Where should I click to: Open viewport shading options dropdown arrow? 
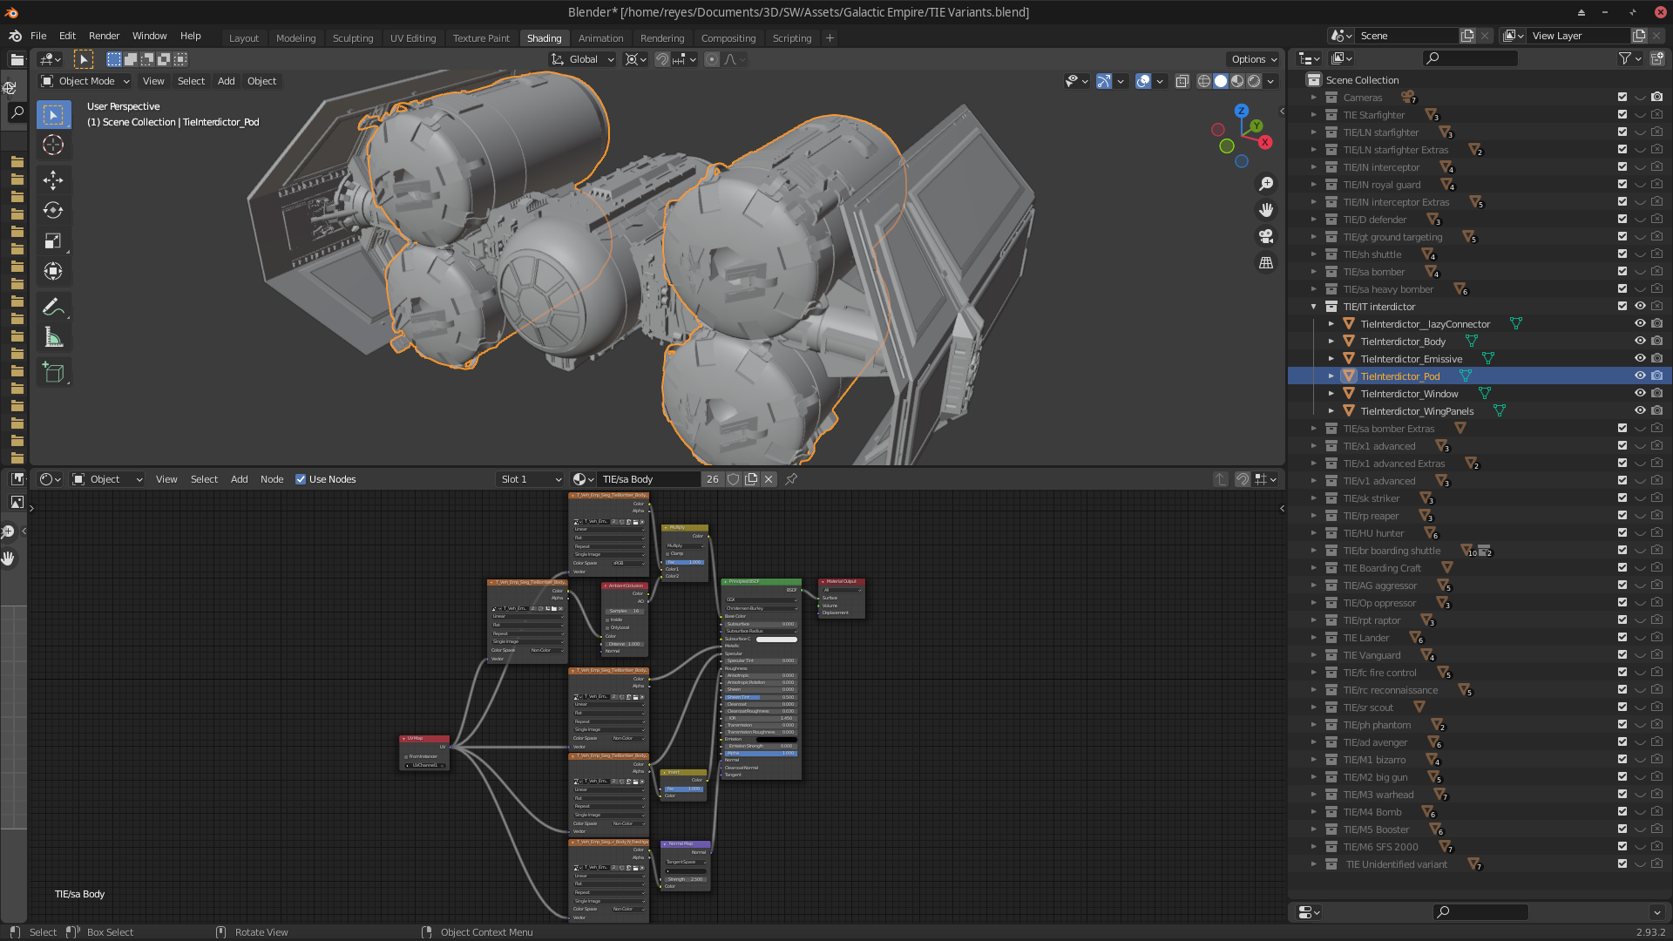click(x=1271, y=81)
